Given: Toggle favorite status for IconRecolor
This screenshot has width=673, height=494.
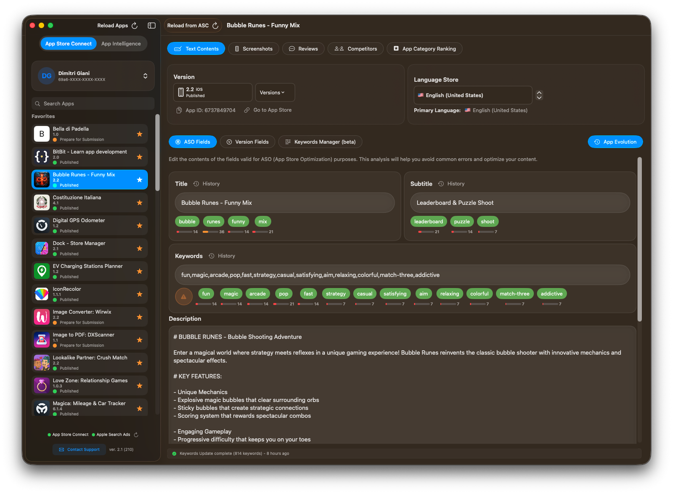Looking at the screenshot, I should 139,294.
